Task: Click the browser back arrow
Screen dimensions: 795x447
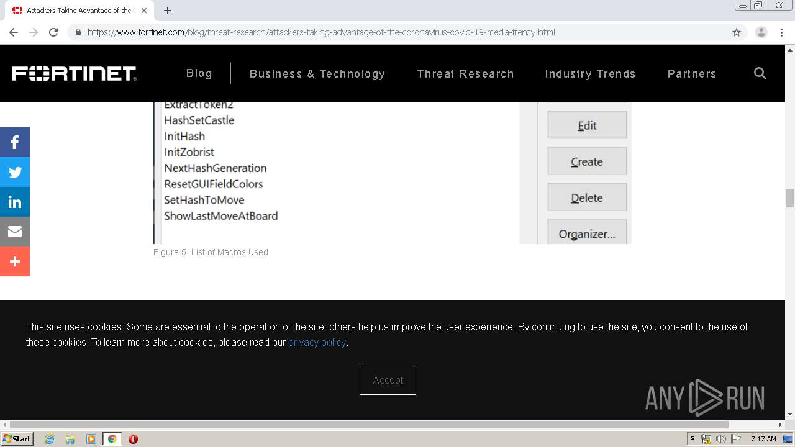Action: coord(14,32)
